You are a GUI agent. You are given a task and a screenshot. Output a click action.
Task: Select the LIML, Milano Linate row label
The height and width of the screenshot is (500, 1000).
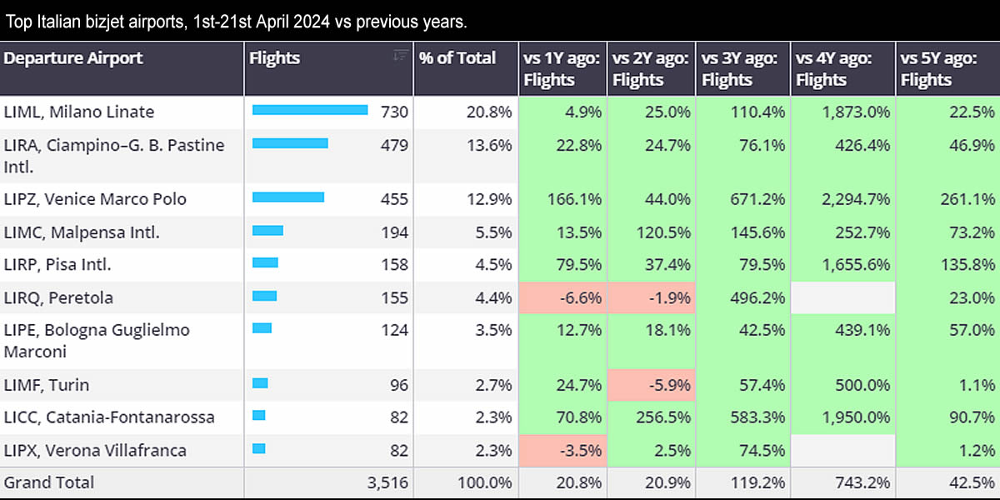79,112
